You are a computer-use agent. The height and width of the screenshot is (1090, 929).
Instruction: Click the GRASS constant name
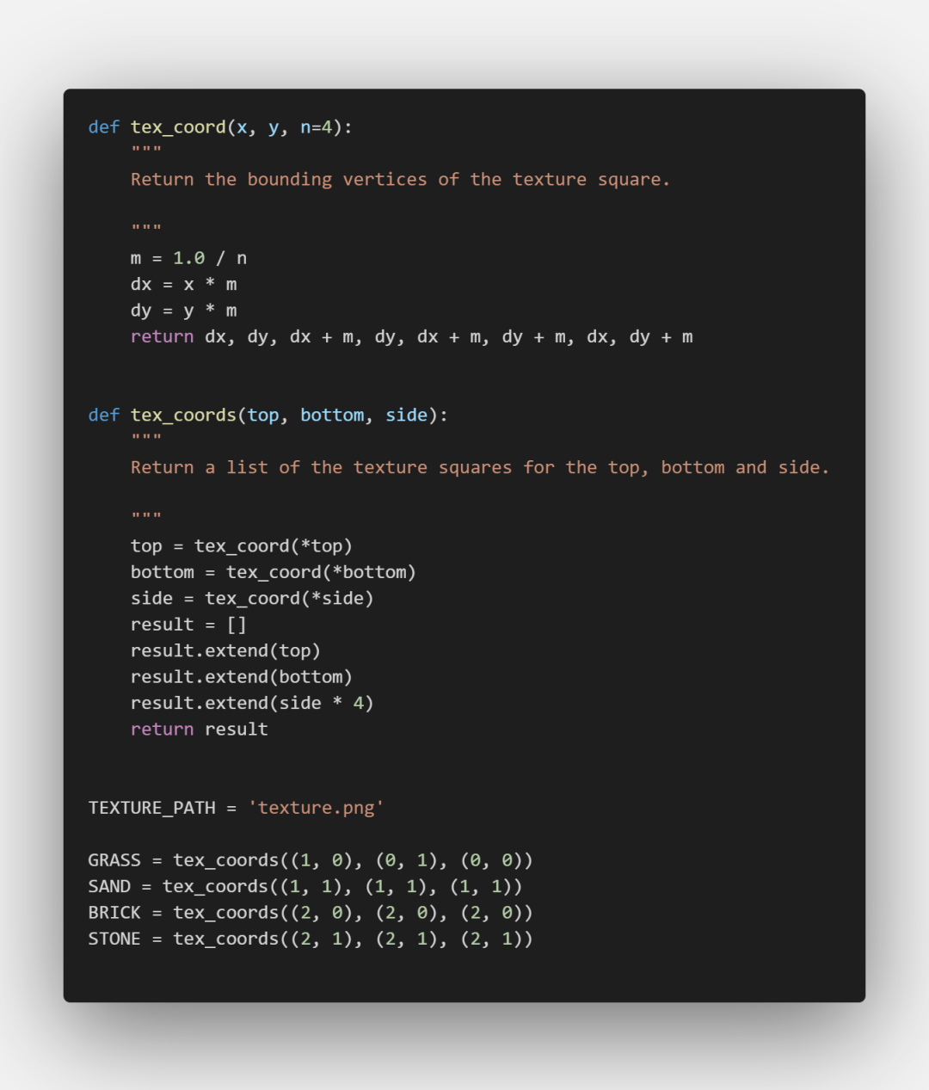coord(114,860)
